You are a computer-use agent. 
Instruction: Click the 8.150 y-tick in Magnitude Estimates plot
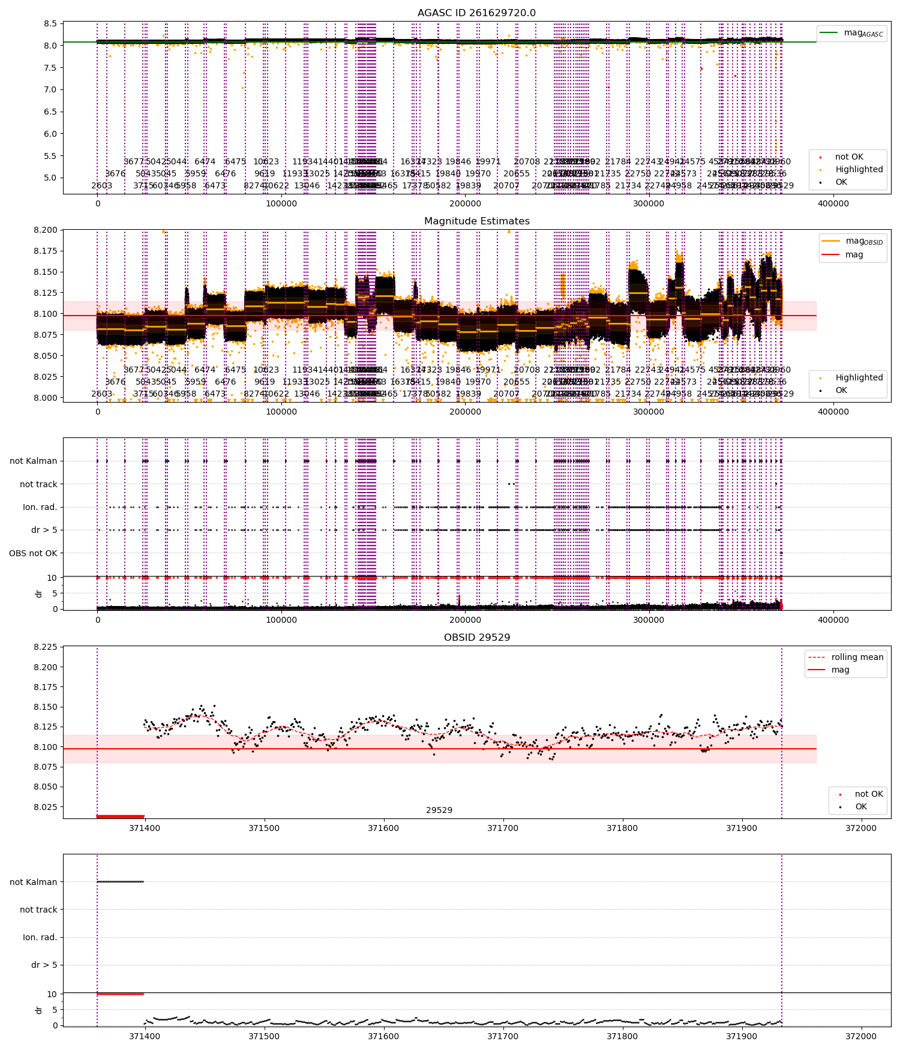coord(46,272)
